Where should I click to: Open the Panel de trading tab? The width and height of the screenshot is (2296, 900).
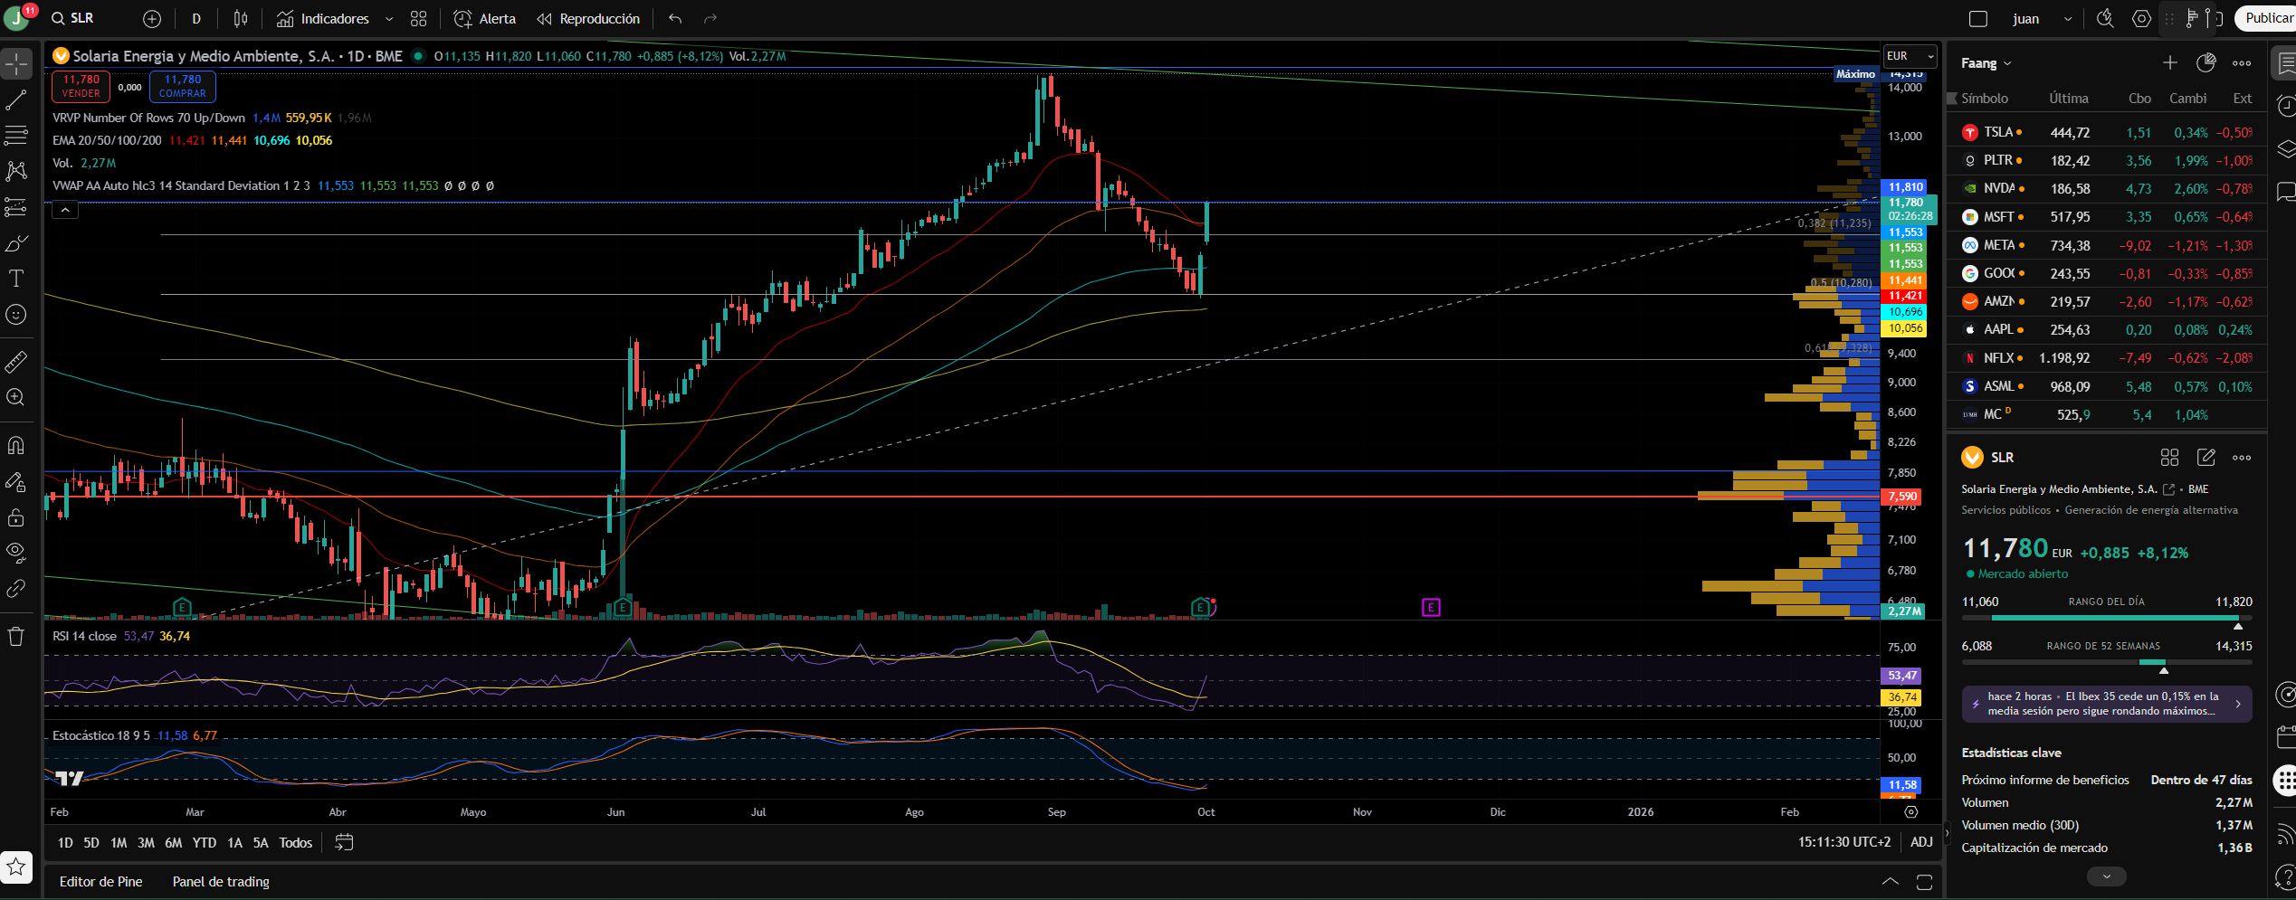(x=221, y=882)
